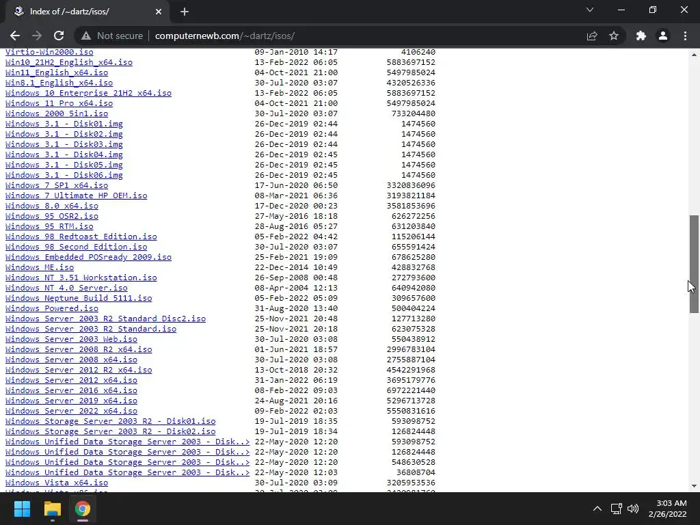This screenshot has width=700, height=525.
Task: Download Windows 8.0 x64.iso
Action: (52, 206)
